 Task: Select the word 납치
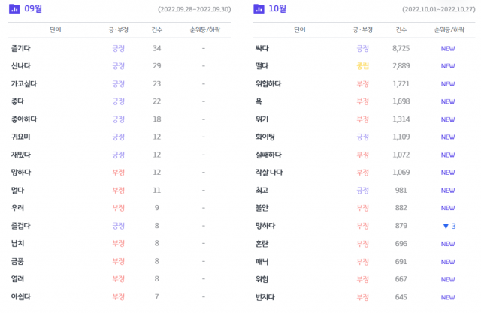(x=17, y=243)
